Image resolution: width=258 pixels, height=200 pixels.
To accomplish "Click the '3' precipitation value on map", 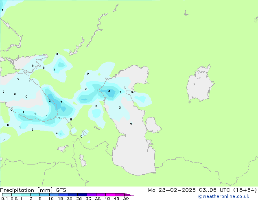I will click(x=109, y=91).
